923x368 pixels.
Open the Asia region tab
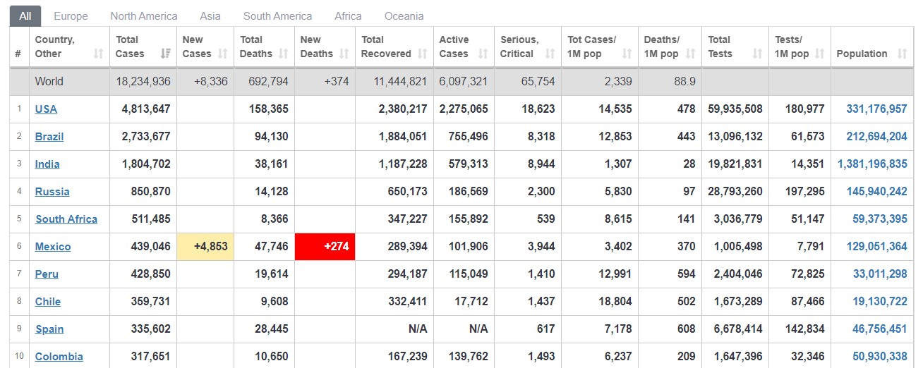point(210,16)
